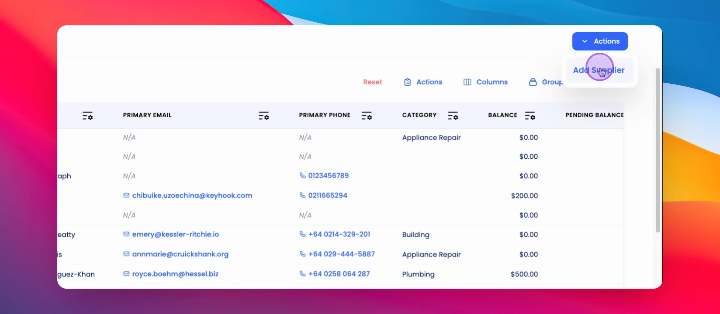This screenshot has width=720, height=314.
Task: Select the name cell ending in eatty
Action: [x=66, y=235]
